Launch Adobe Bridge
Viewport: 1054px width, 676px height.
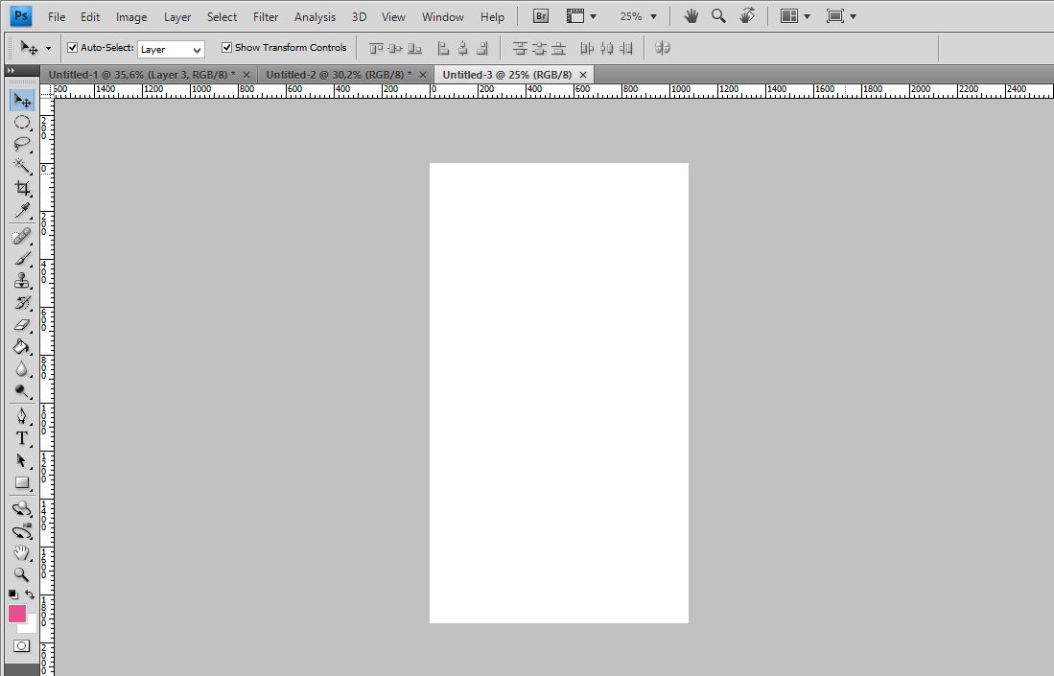tap(541, 16)
